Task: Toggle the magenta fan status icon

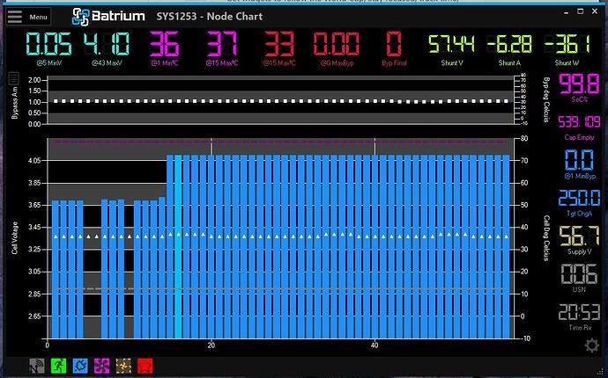Action: coord(102,366)
